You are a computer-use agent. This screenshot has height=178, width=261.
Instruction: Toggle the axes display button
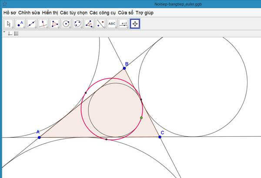pos(10,34)
